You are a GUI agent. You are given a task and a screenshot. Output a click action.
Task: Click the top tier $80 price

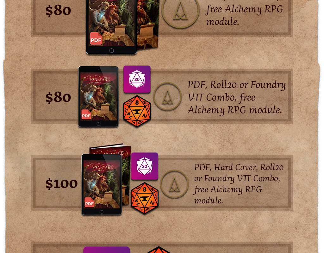point(58,10)
